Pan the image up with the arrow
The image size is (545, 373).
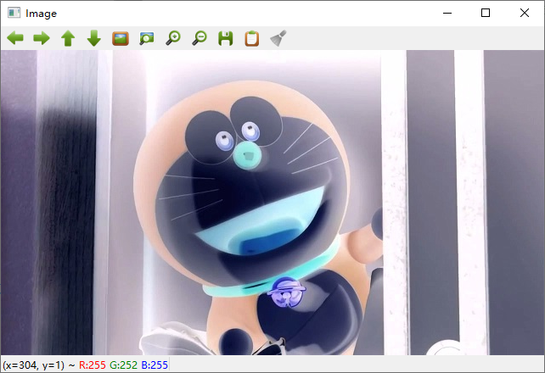point(68,38)
